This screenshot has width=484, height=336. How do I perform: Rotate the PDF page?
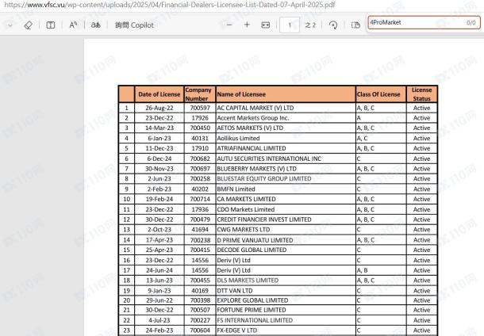pyautogui.click(x=333, y=25)
